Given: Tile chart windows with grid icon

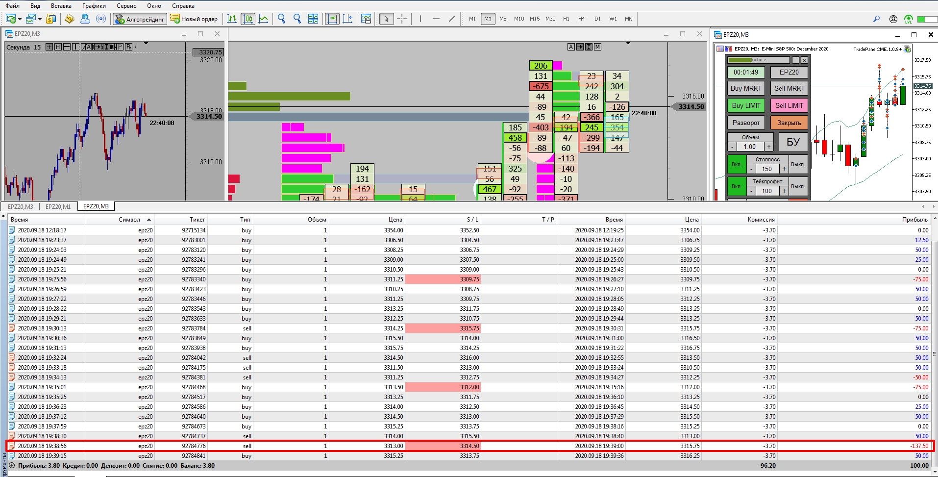Looking at the screenshot, I should tap(313, 19).
